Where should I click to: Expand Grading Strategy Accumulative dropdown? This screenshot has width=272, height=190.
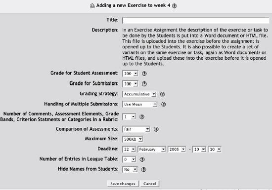pyautogui.click(x=139, y=94)
